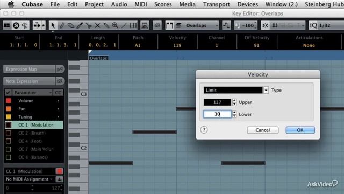Toggle Acoustic Feedback speaker icon
Viewport: 344px width, 194px height.
point(25,25)
